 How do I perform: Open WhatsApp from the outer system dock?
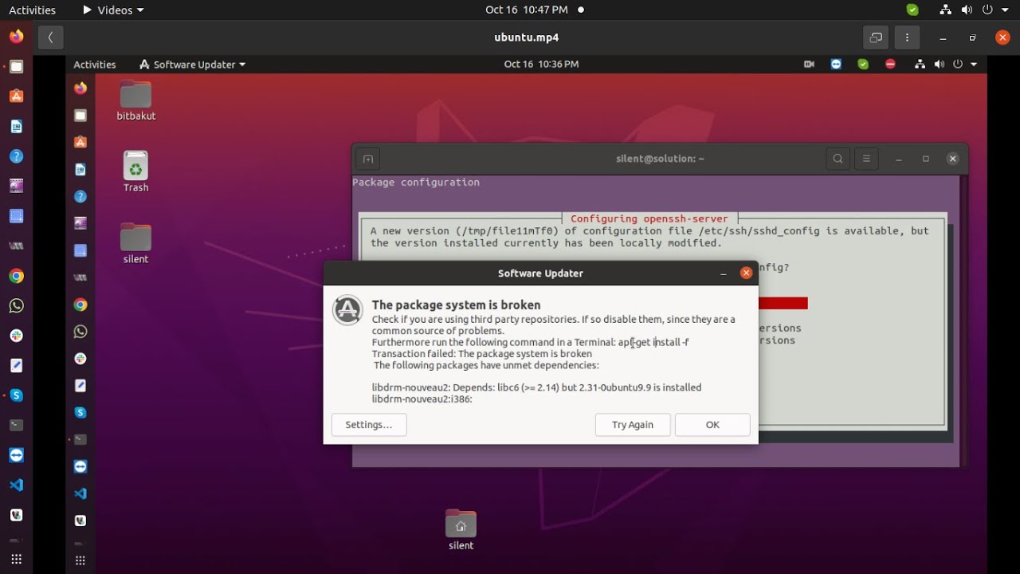16,306
